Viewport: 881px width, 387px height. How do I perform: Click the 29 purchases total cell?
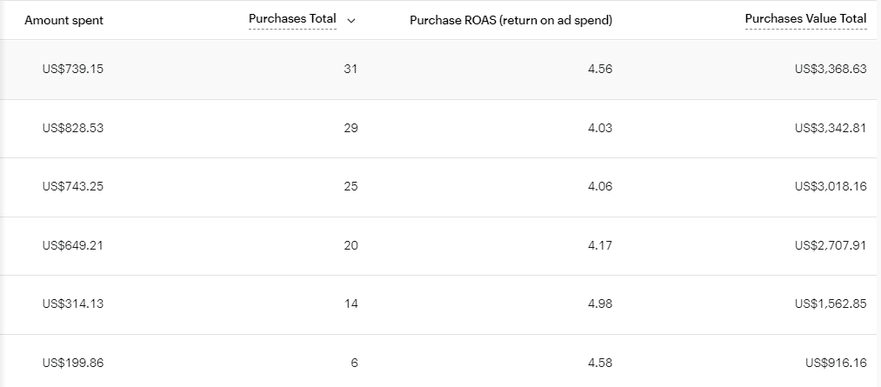[x=350, y=128]
